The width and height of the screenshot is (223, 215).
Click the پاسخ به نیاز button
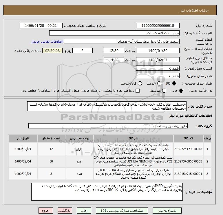[x=167, y=211]
